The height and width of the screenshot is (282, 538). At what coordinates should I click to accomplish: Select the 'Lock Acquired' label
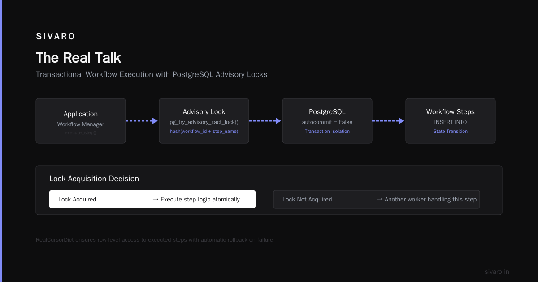[77, 199]
